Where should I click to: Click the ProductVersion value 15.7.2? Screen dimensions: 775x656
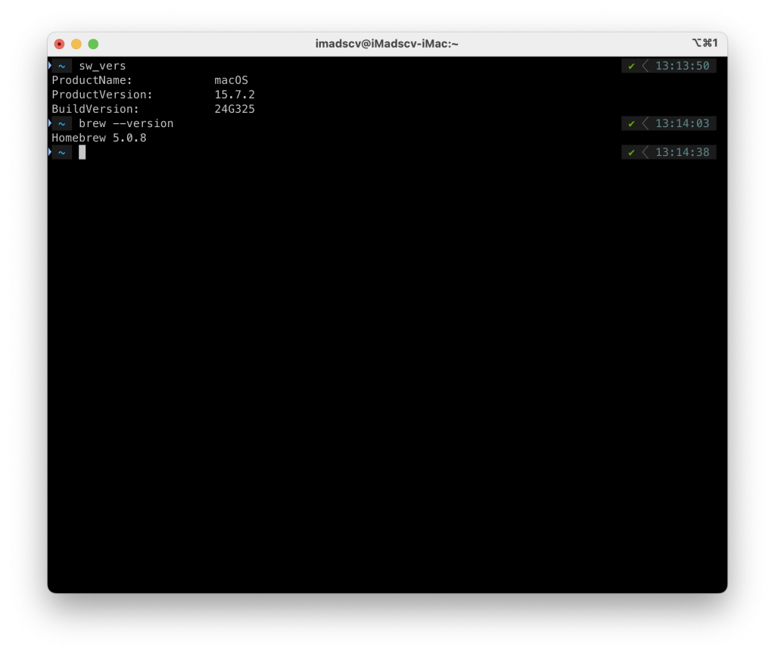235,95
